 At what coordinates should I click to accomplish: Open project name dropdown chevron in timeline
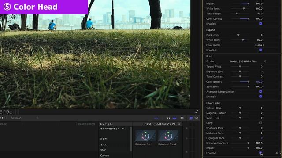(6, 118)
